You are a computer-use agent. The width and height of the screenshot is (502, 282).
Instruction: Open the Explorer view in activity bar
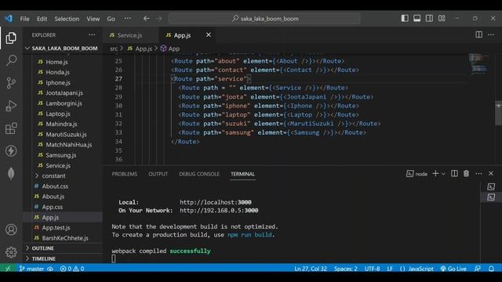(x=11, y=38)
